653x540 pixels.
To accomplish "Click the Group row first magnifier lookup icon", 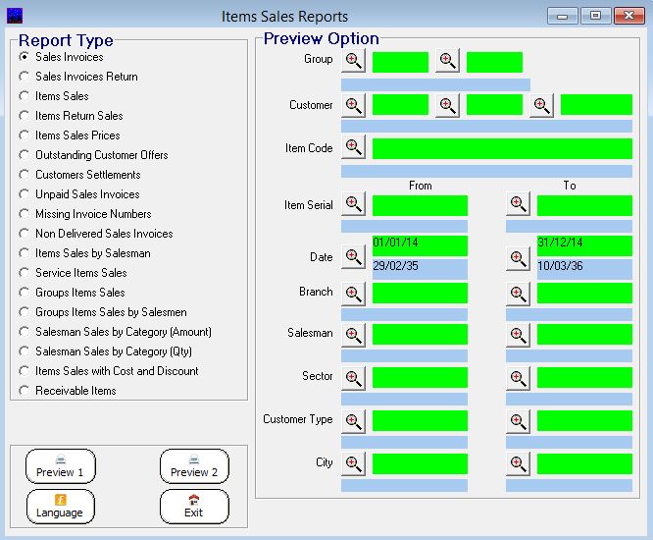I will (353, 61).
